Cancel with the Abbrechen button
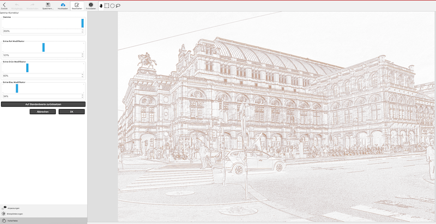Image resolution: width=436 pixels, height=224 pixels. [43, 111]
